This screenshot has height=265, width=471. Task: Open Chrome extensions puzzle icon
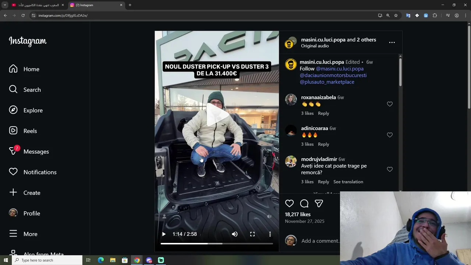[x=435, y=15]
